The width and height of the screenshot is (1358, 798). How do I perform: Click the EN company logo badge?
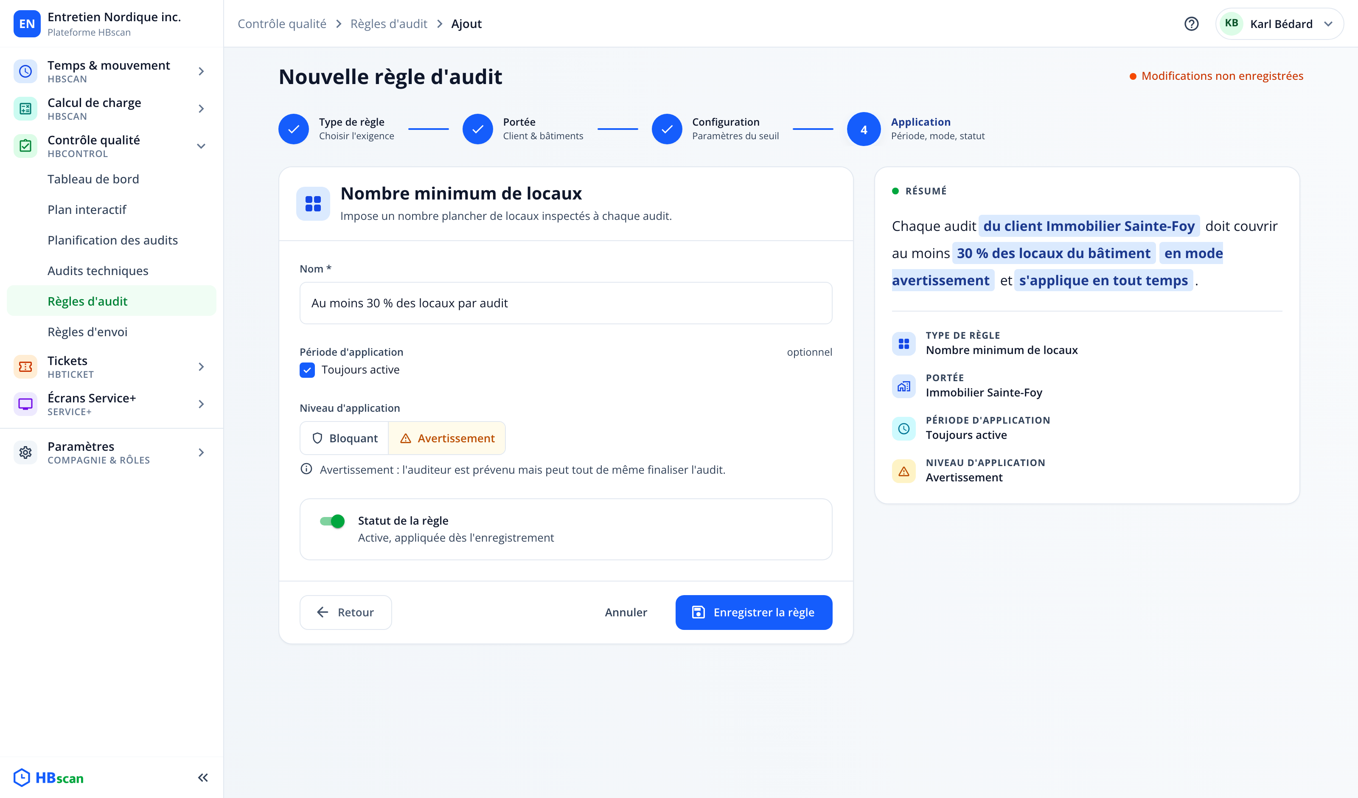pyautogui.click(x=26, y=24)
